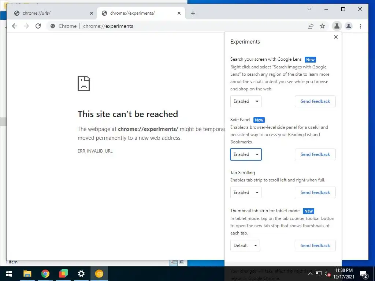Viewport: 375px width, 281px height.
Task: Click the ERR_INVALID_URL error text
Action: [x=95, y=151]
